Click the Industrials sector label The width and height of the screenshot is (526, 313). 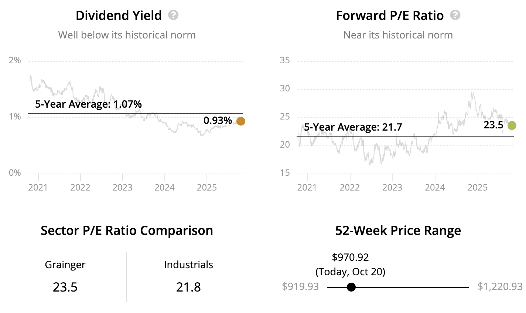tap(188, 265)
